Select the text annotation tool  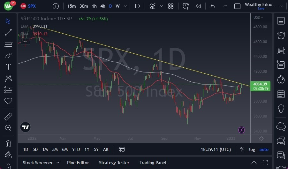[x=8, y=66]
